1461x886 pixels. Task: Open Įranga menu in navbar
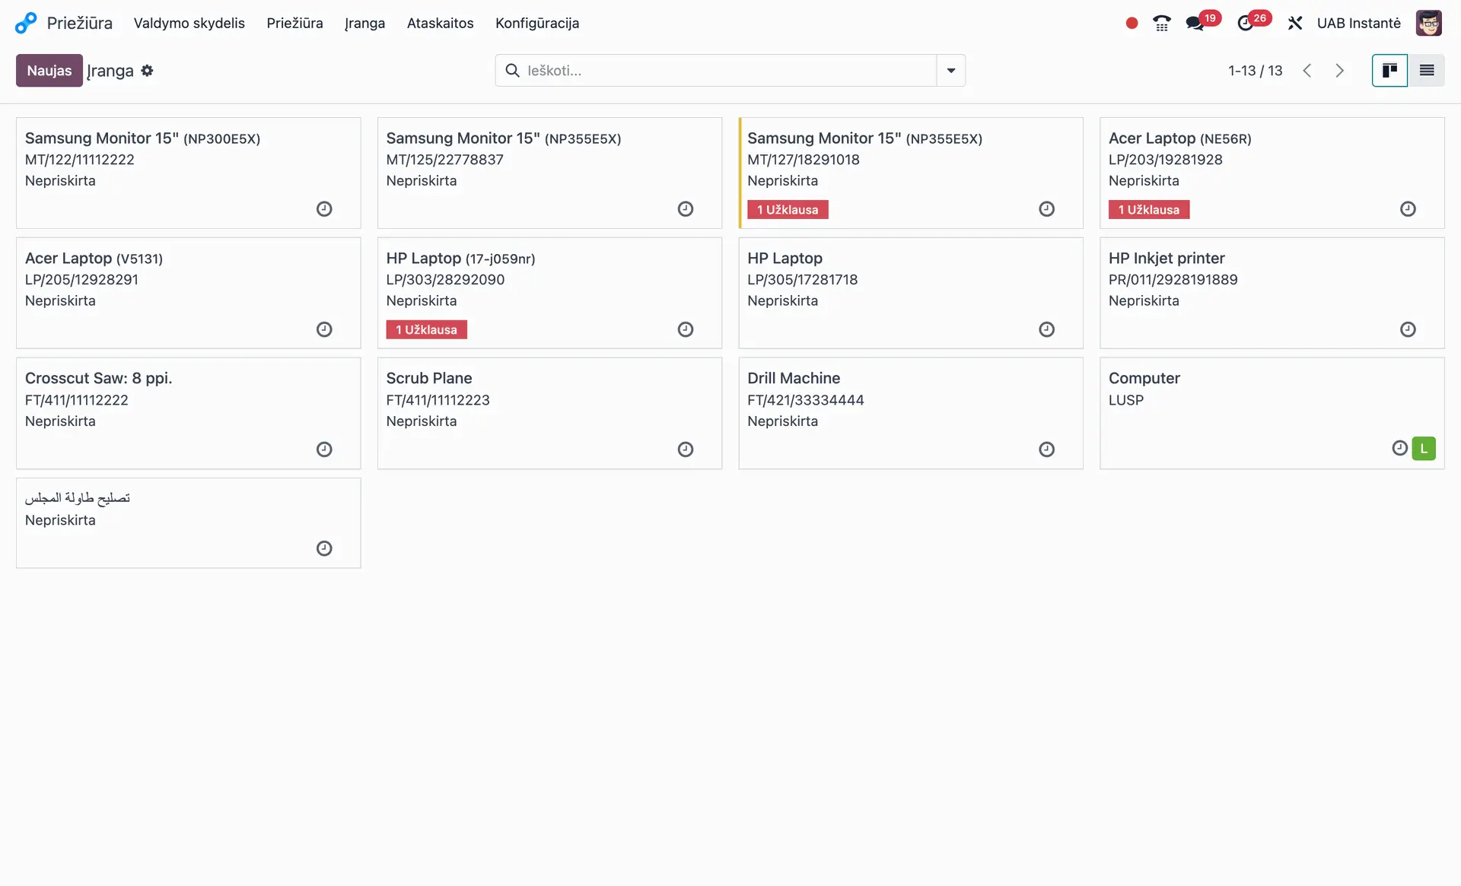tap(364, 24)
